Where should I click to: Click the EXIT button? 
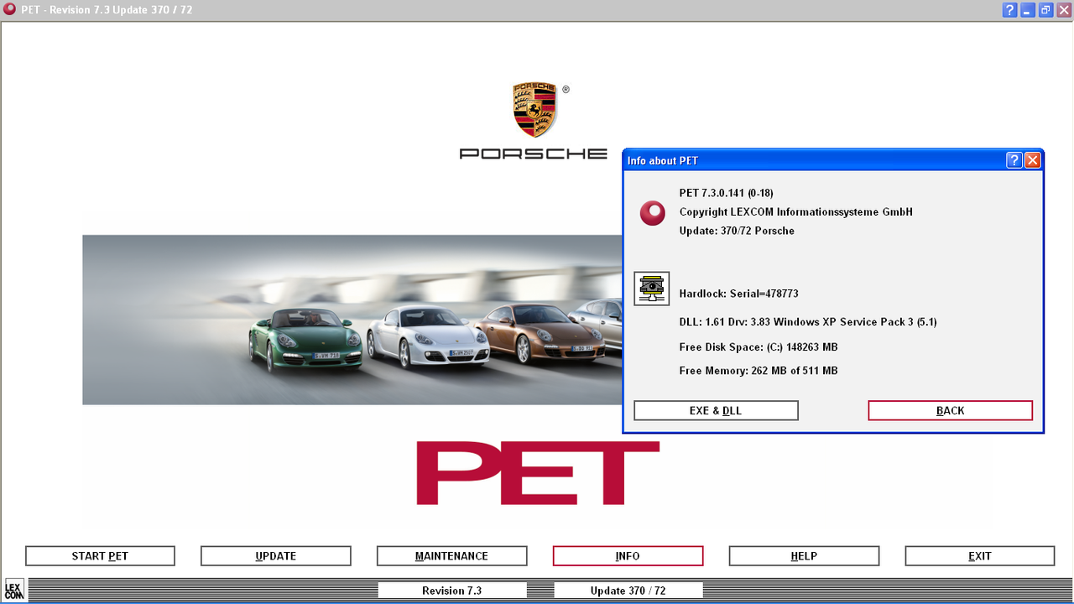[x=980, y=556]
